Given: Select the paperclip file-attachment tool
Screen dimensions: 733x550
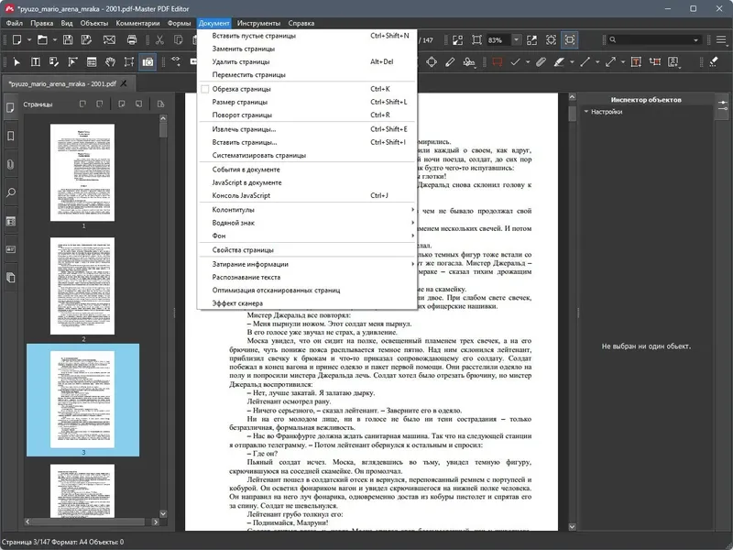Looking at the screenshot, I should 540,62.
